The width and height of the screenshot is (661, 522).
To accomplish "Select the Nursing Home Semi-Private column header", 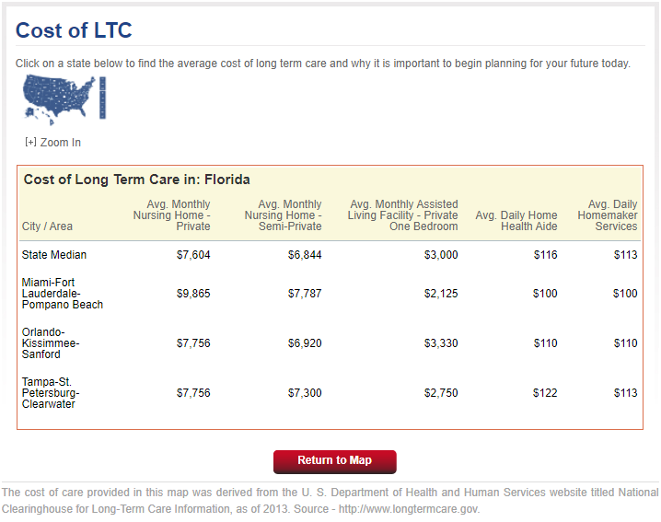I will click(x=283, y=215).
